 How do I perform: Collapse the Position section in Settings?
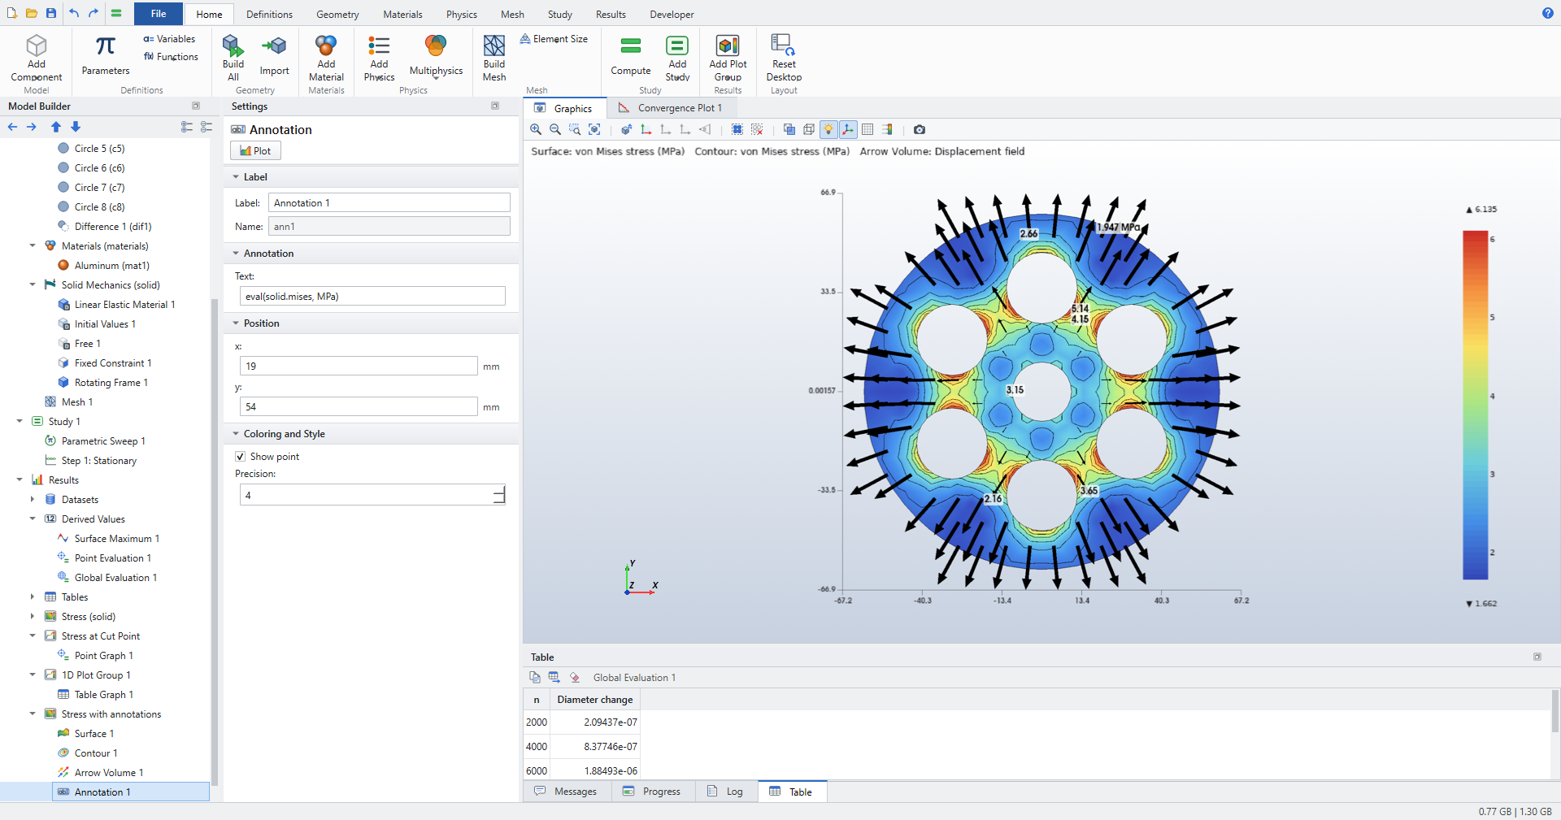(x=236, y=323)
